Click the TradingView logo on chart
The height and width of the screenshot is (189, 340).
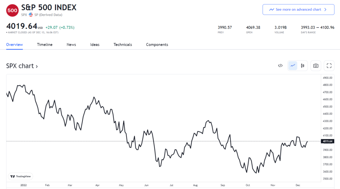pyautogui.click(x=21, y=177)
